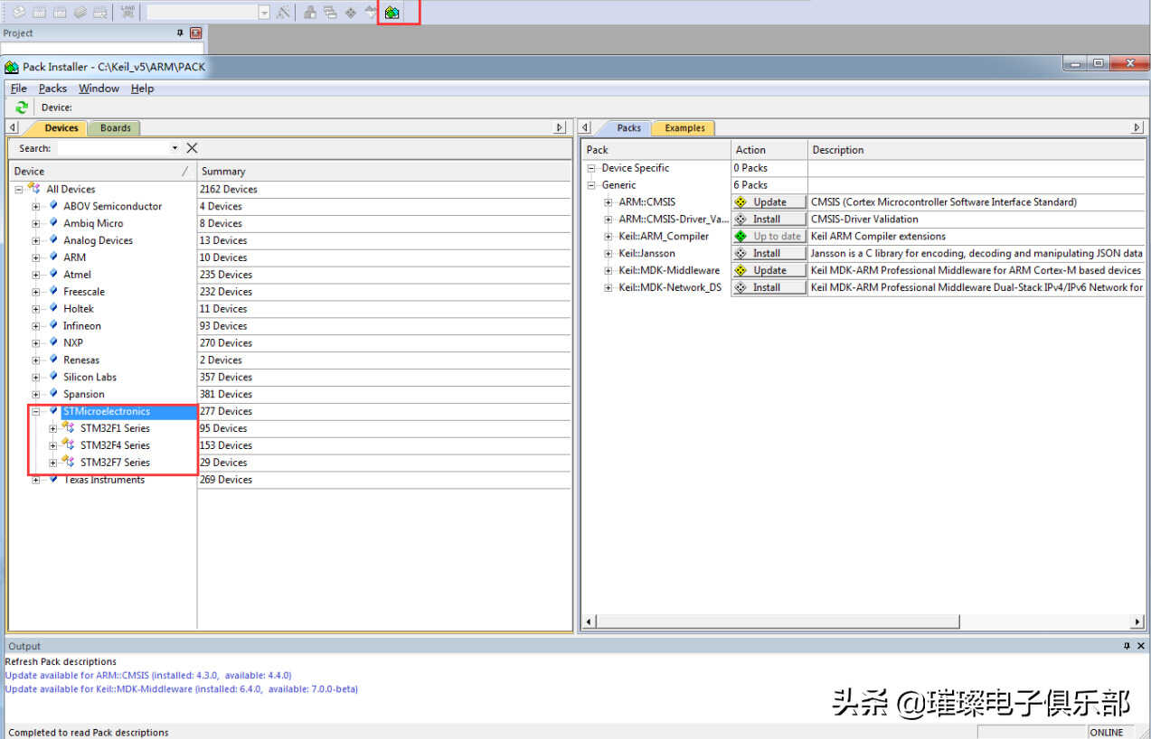
Task: Collapse the Generic packs group
Action: click(x=592, y=185)
